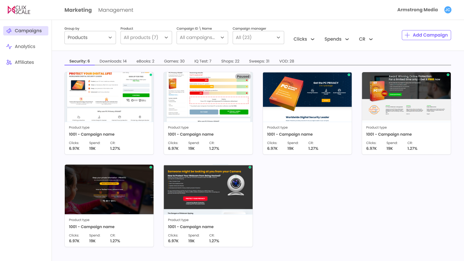464x261 pixels.
Task: Click the ClixScale logo
Action: point(19,10)
